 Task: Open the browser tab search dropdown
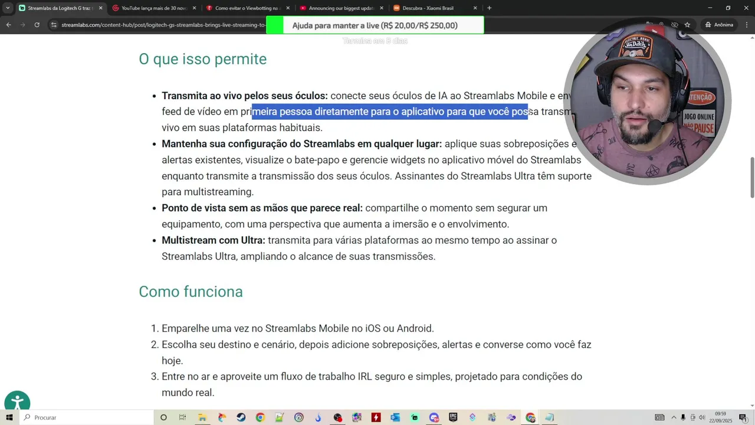pyautogui.click(x=8, y=8)
